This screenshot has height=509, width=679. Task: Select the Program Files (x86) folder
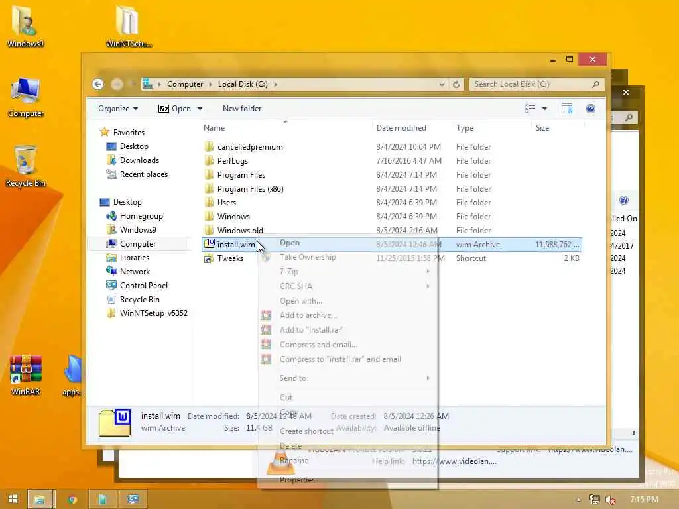pyautogui.click(x=392, y=189)
